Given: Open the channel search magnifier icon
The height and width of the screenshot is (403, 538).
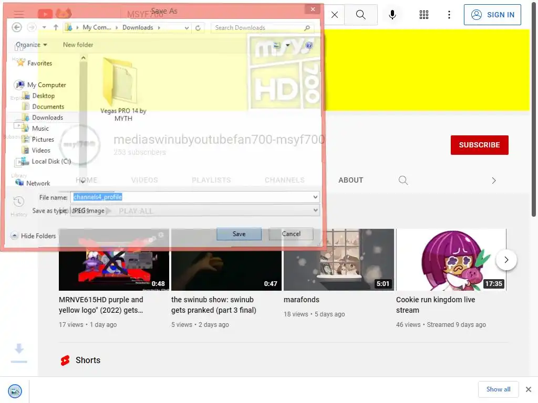Looking at the screenshot, I should [x=403, y=181].
